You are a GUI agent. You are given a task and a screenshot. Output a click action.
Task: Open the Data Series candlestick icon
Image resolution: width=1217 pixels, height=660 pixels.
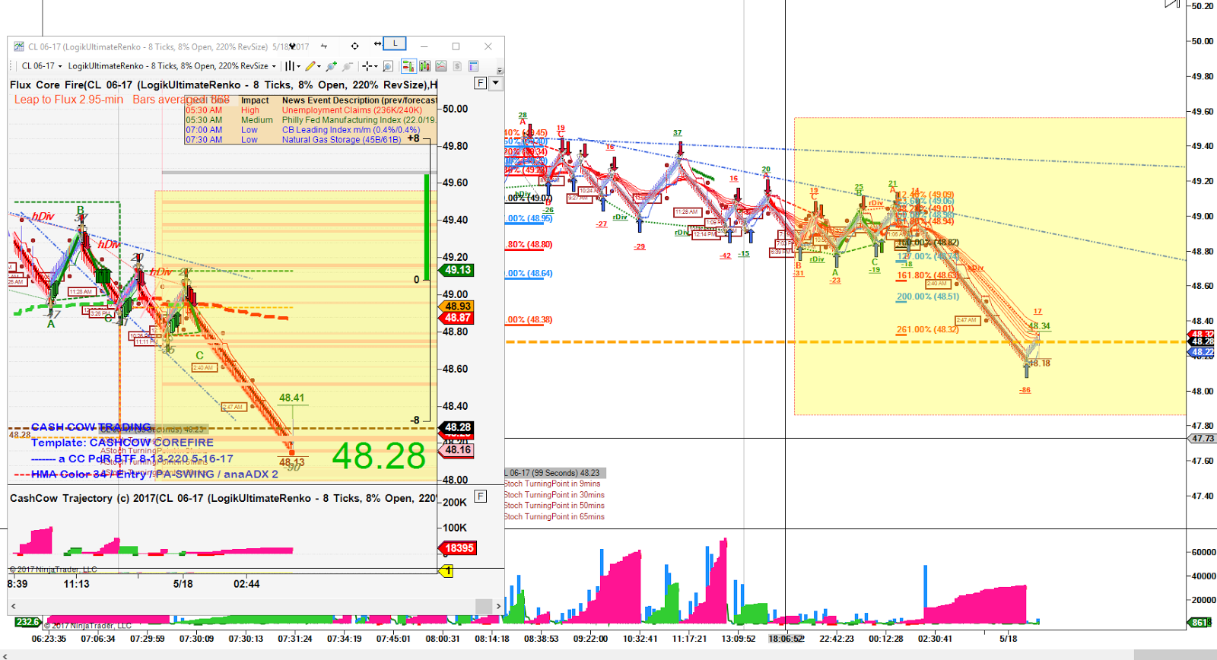(x=424, y=66)
